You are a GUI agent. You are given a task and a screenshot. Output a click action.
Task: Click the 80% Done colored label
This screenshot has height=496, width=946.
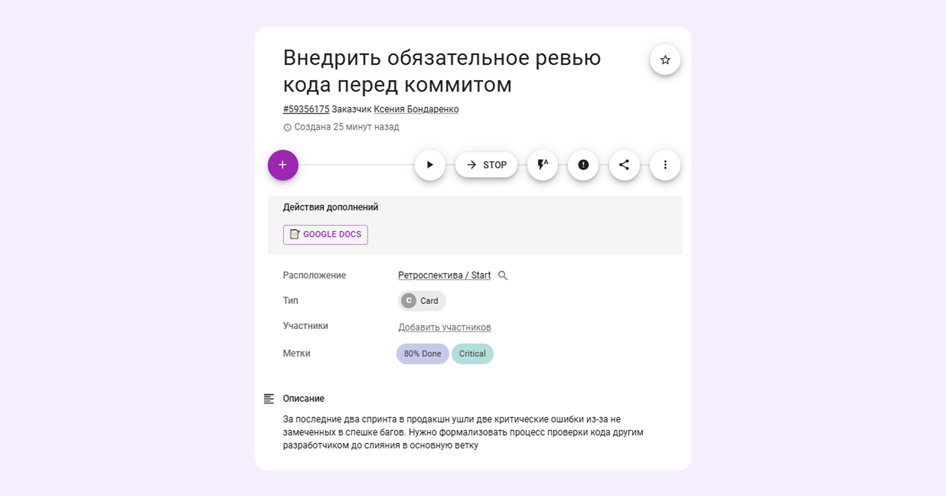click(x=422, y=353)
